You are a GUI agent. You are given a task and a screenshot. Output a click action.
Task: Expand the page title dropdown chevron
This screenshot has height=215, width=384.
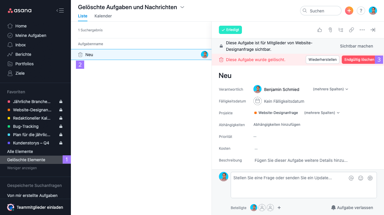[182, 7]
